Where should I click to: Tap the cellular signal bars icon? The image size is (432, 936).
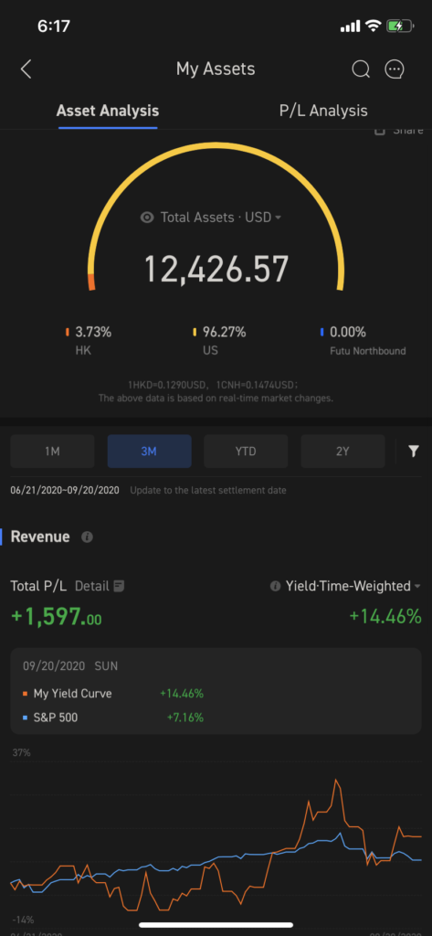click(x=350, y=26)
